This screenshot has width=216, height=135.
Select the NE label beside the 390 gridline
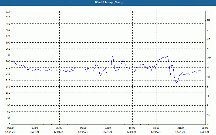tap(208, 39)
